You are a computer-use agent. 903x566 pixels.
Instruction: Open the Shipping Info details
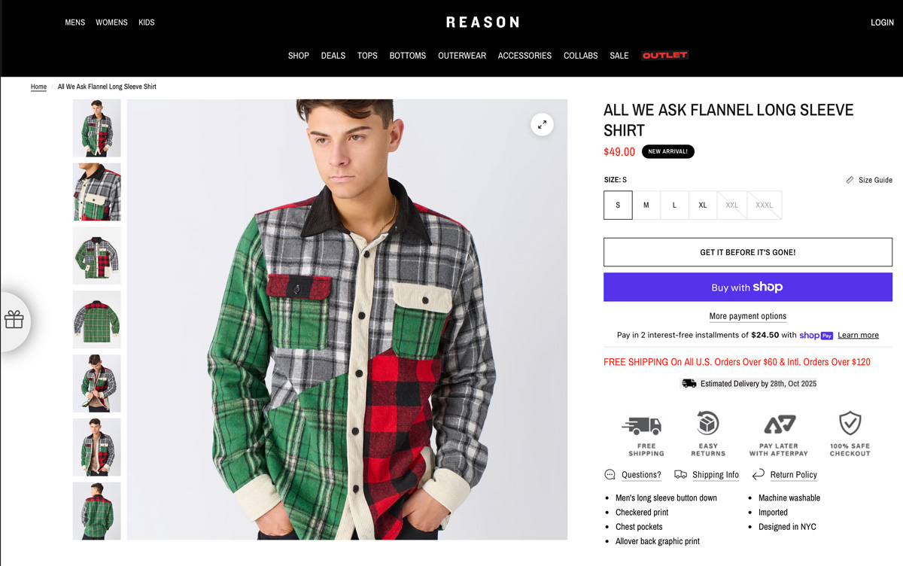pos(715,475)
